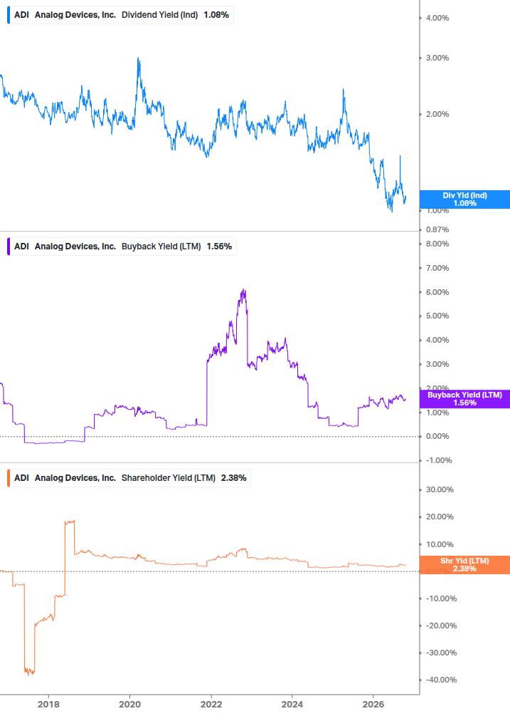Click the 3.00% label on the dividend yield axis
This screenshot has width=510, height=716.
click(x=437, y=58)
